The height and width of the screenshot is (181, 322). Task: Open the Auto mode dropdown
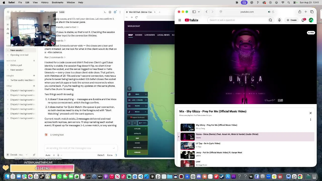click(x=48, y=155)
